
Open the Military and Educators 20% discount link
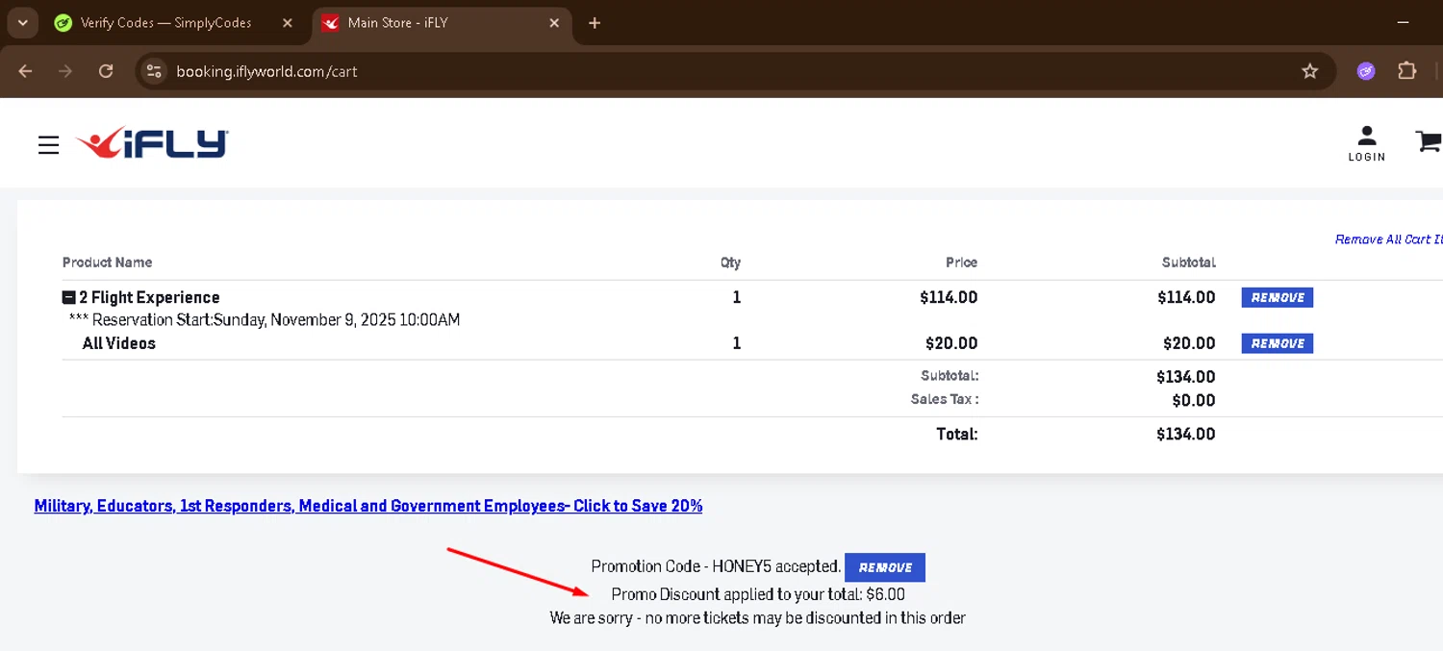pyautogui.click(x=367, y=506)
